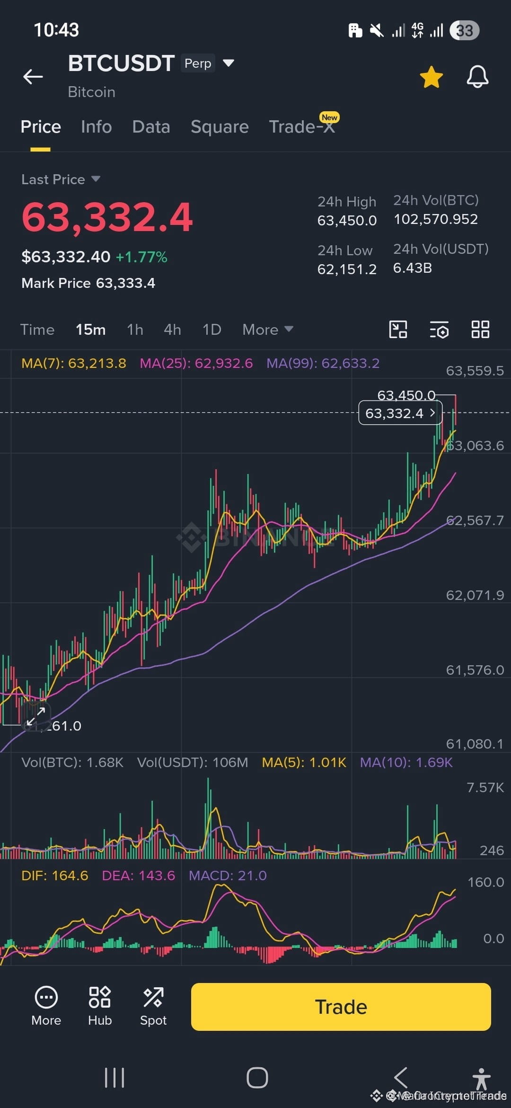Select the 1h chart interval

pos(135,330)
